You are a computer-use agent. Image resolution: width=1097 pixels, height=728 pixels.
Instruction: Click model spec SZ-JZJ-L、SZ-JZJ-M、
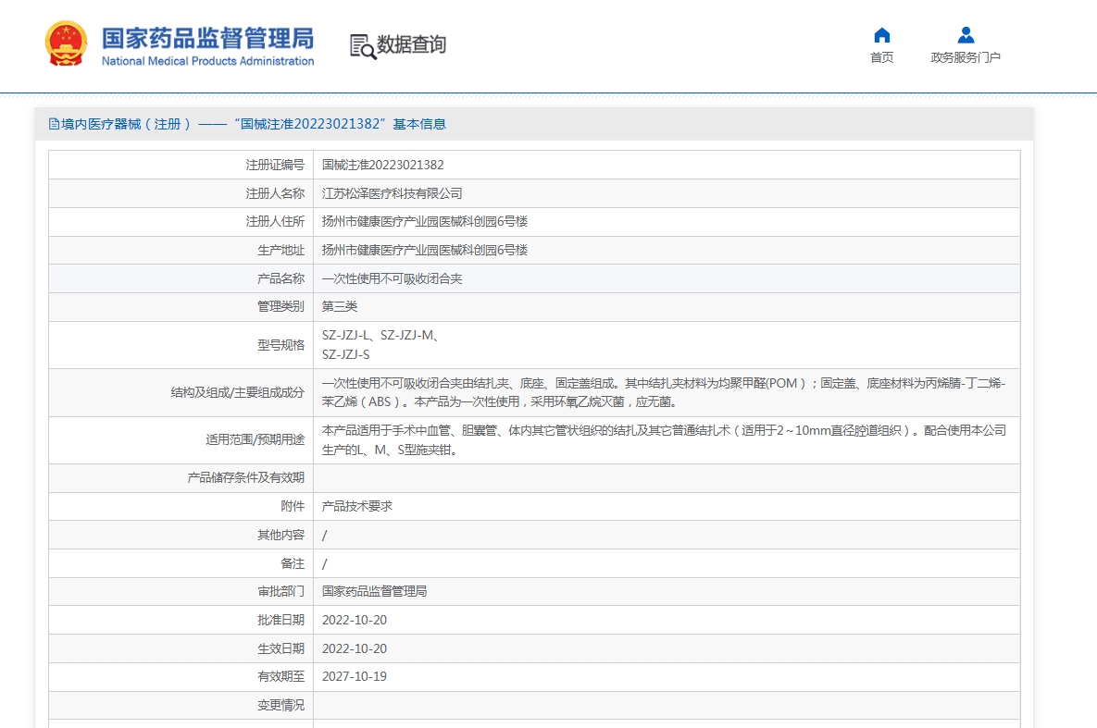(380, 336)
